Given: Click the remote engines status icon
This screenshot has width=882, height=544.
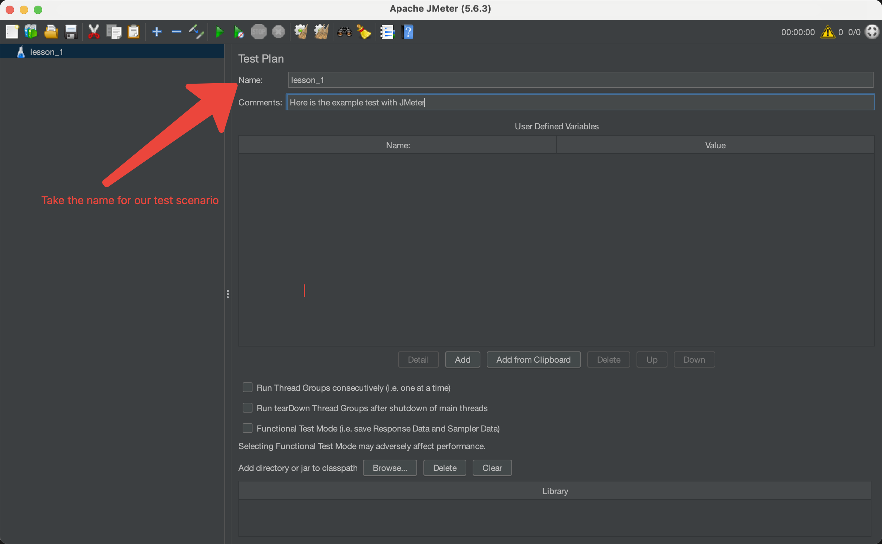Looking at the screenshot, I should coord(872,32).
